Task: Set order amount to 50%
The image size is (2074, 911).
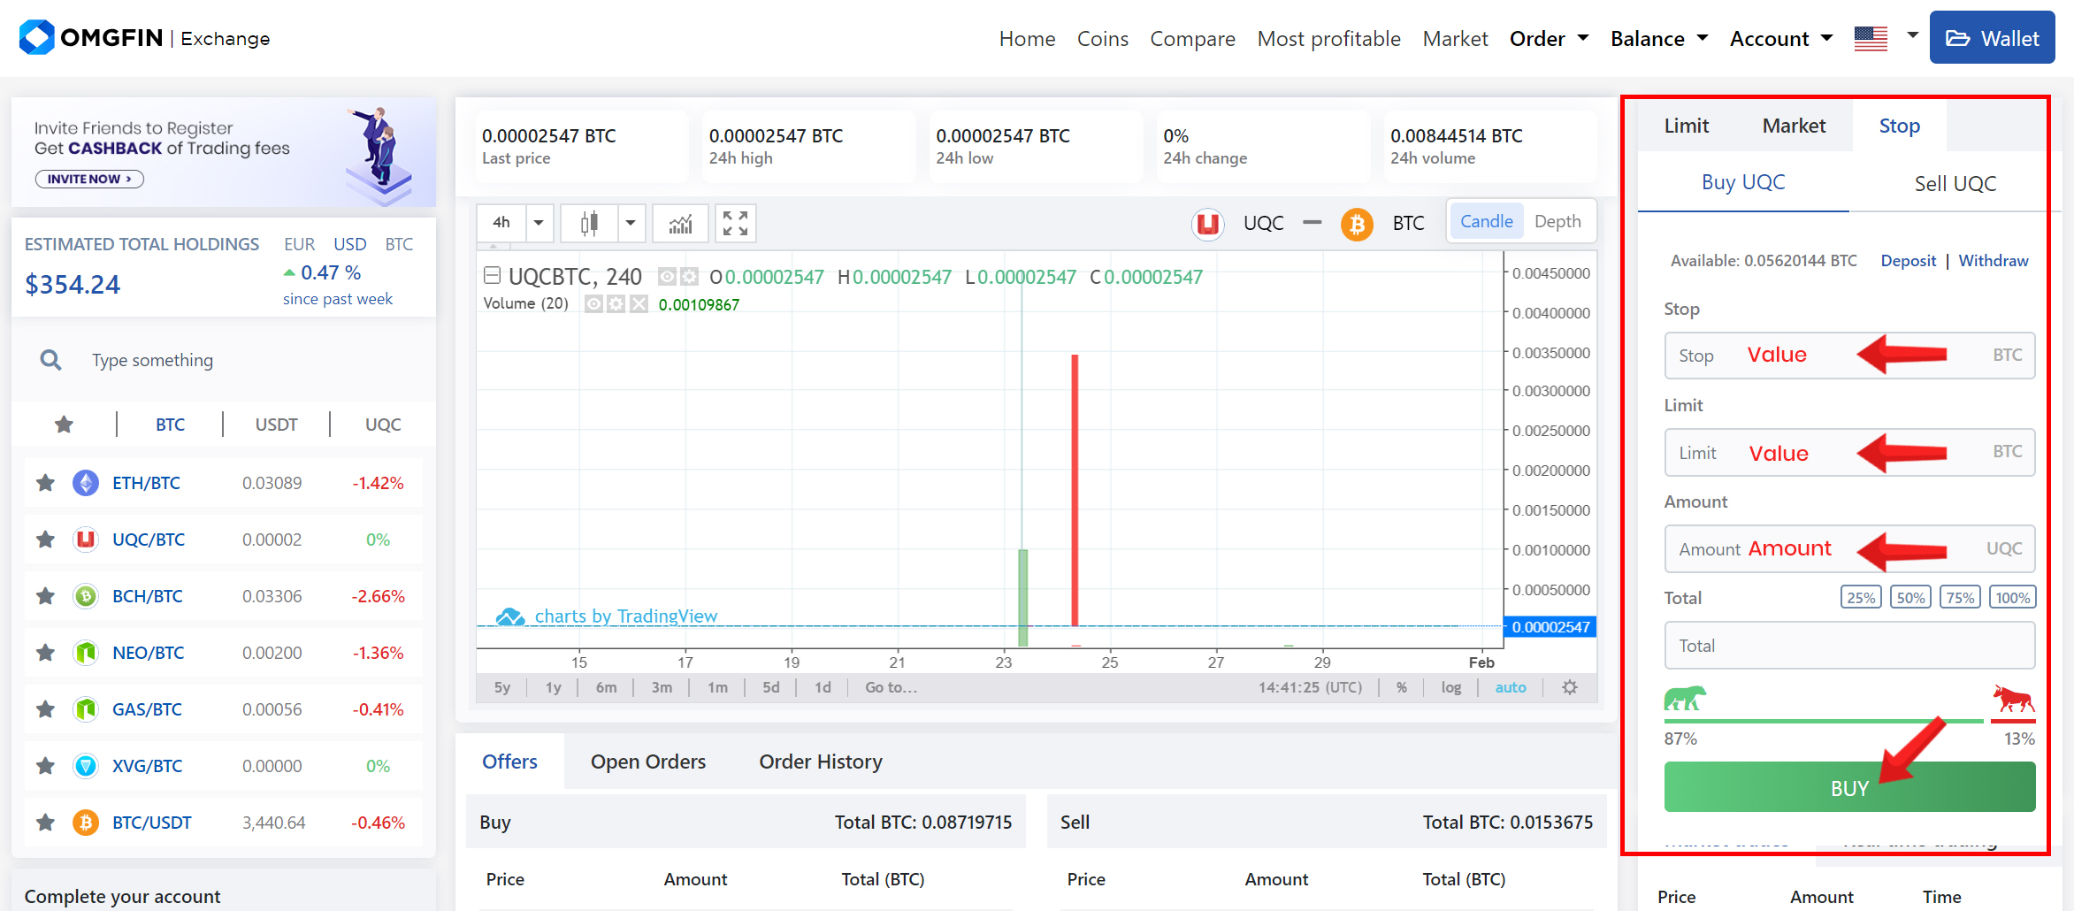Action: (x=1910, y=598)
